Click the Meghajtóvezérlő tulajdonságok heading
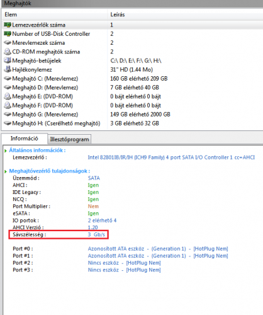 (50, 171)
